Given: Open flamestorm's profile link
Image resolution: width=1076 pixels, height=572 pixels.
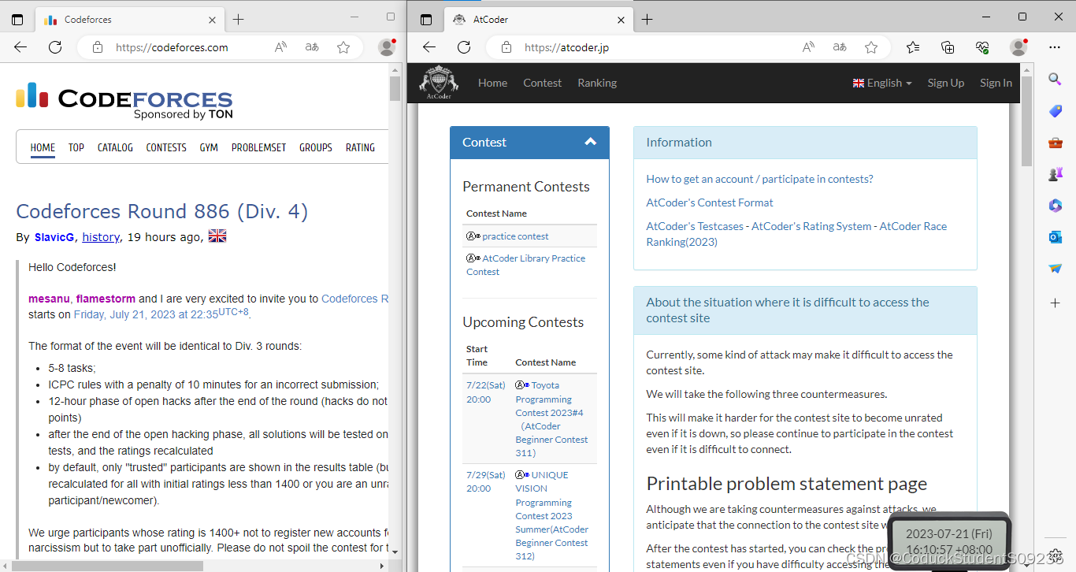Looking at the screenshot, I should coord(106,299).
